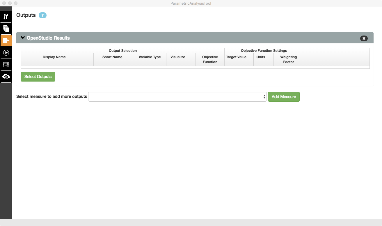The width and height of the screenshot is (382, 226).
Task: Open the measure selection dropdown
Action: (177, 97)
